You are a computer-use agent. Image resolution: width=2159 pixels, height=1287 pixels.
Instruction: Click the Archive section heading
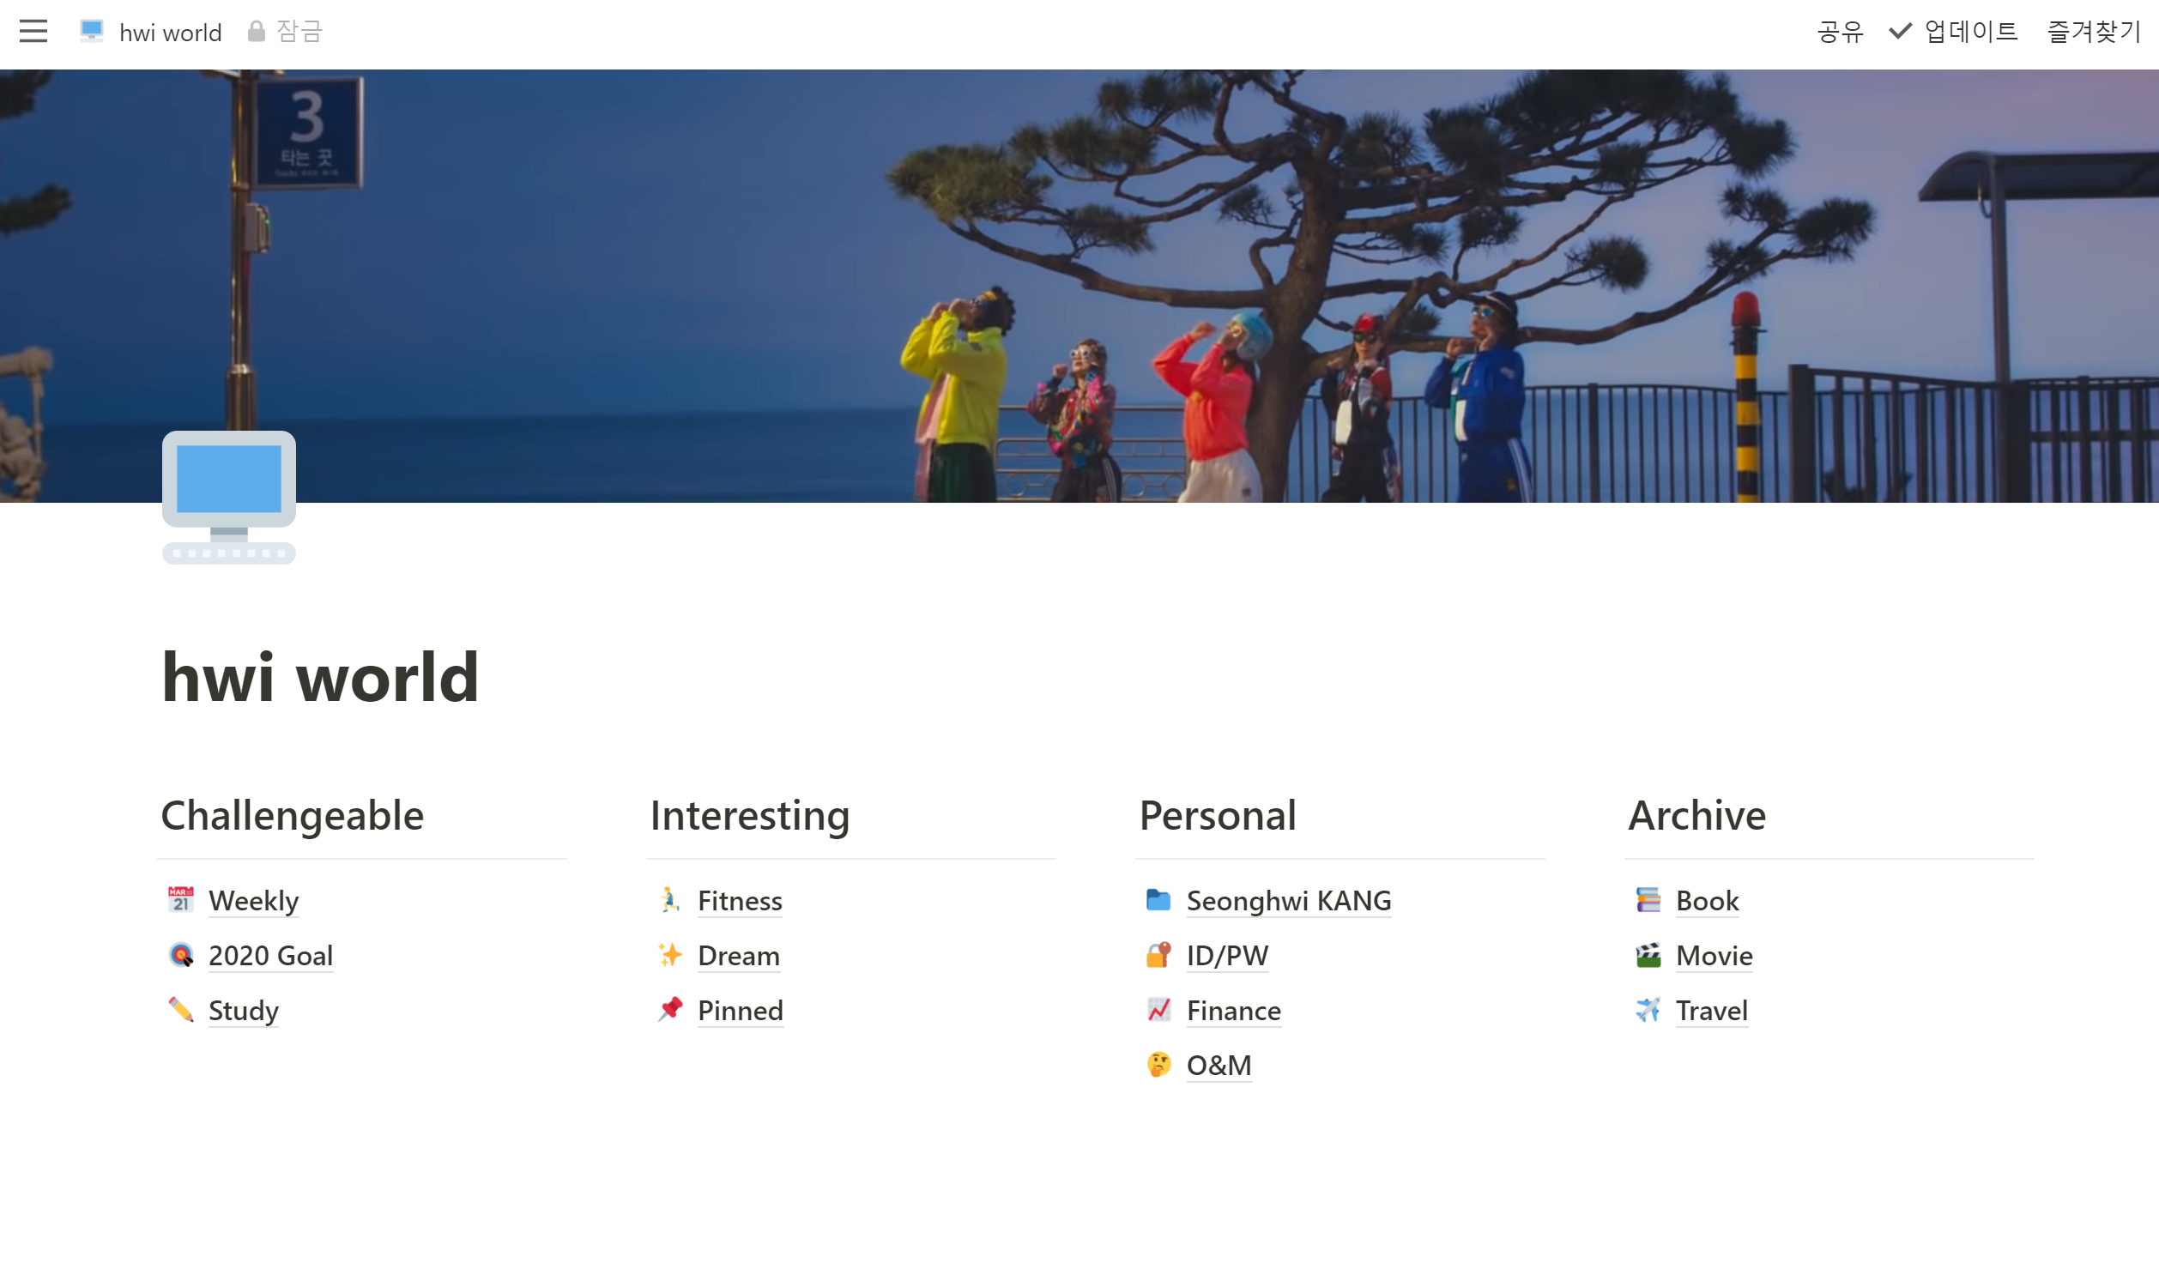pyautogui.click(x=1696, y=814)
